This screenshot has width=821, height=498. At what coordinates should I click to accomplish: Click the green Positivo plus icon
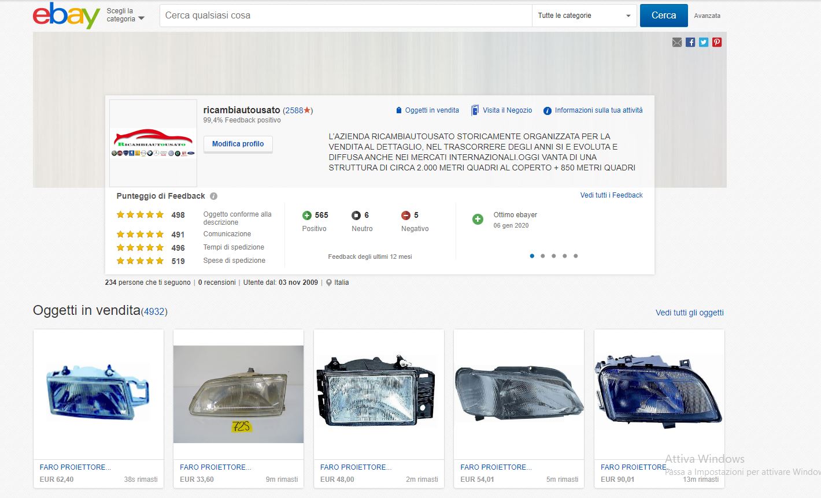pyautogui.click(x=307, y=215)
